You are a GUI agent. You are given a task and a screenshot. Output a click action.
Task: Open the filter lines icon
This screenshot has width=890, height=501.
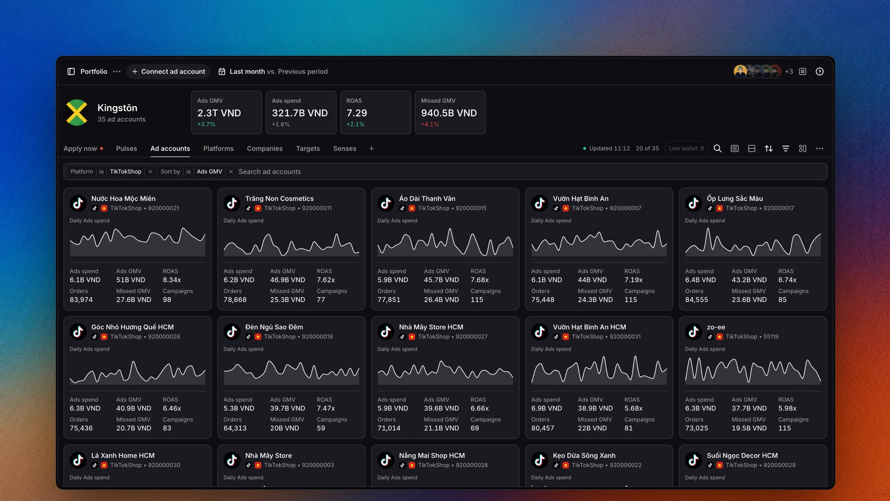(785, 149)
